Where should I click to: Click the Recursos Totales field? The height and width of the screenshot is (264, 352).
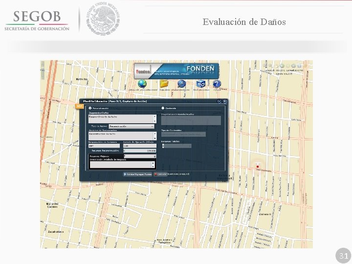[176, 146]
